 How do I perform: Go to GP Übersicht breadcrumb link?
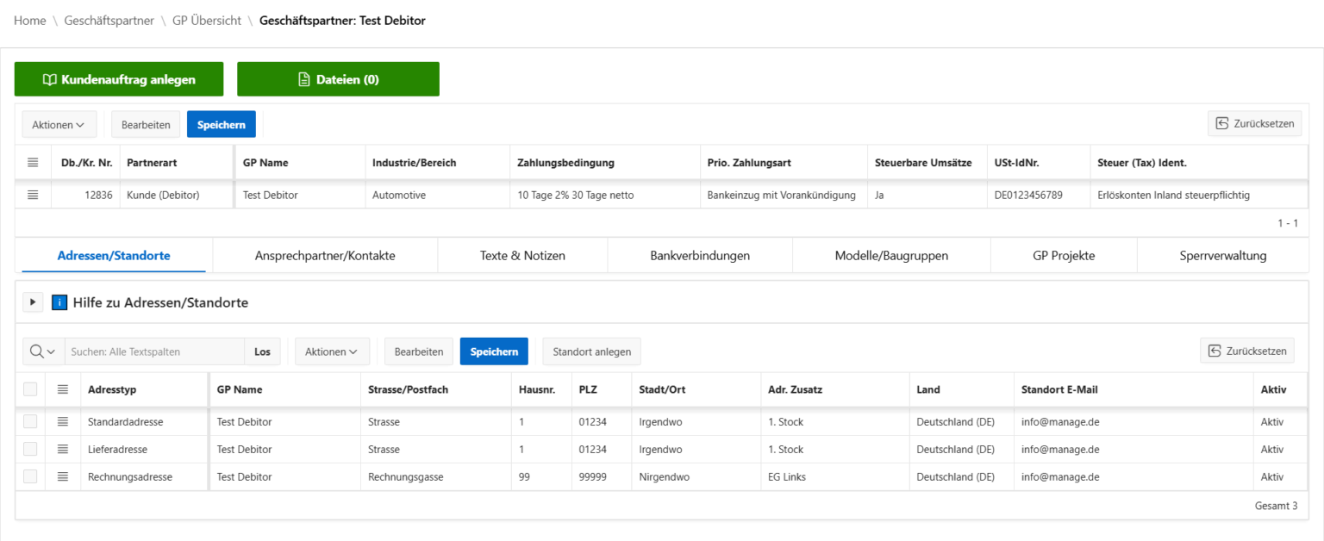206,21
